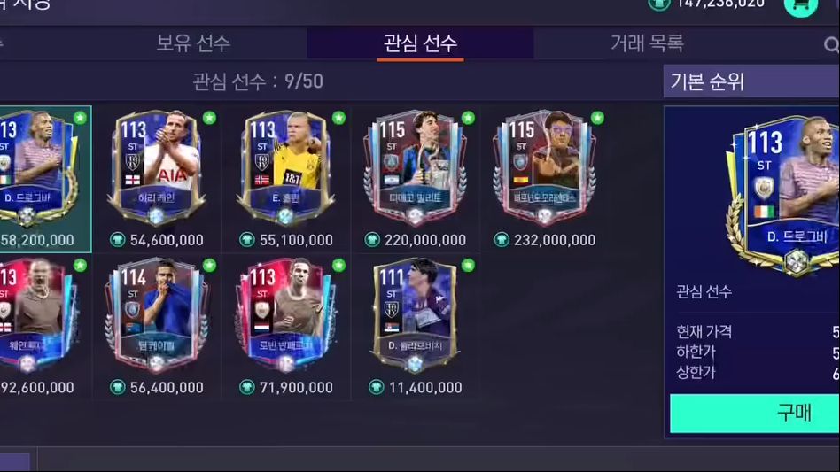Image resolution: width=840 pixels, height=472 pixels.
Task: Select the selected D. 드로그바 card in list
Action: (x=45, y=179)
